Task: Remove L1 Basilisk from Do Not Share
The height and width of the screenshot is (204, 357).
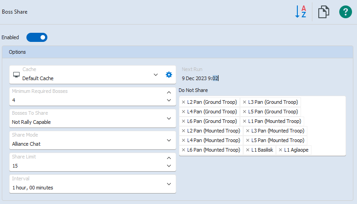Action: click(x=247, y=150)
